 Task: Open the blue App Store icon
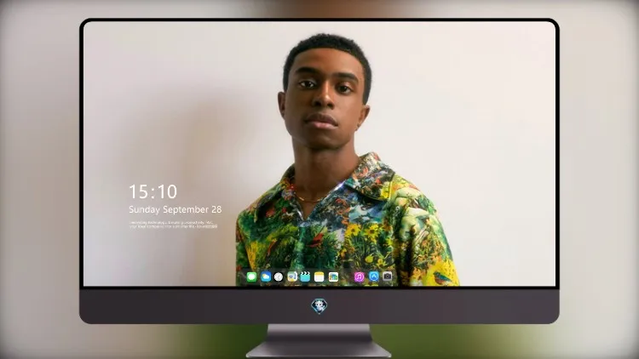coord(374,276)
